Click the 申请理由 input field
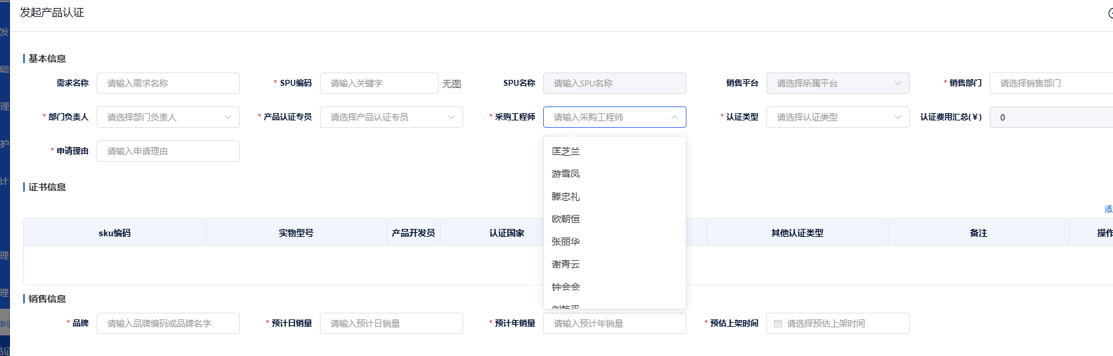Screen dimensions: 1113x356 [168, 151]
